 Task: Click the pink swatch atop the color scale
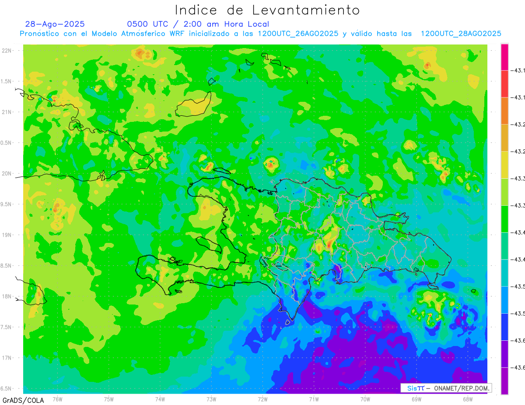(x=505, y=57)
